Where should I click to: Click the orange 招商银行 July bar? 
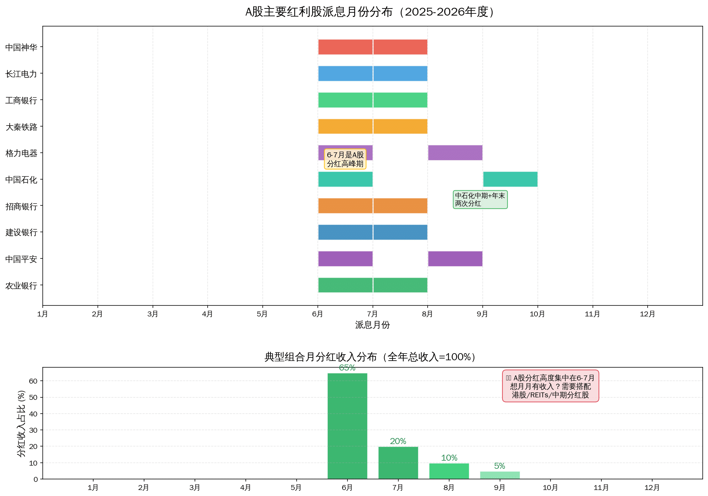pyautogui.click(x=400, y=206)
